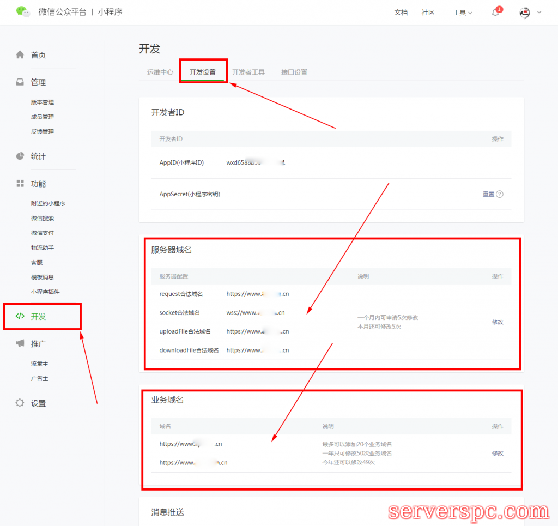Open the profile avatar dropdown menu
Screen dimensions: 558x526
[524, 13]
